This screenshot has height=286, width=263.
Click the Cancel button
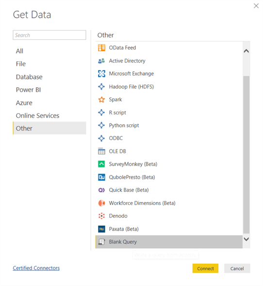(x=237, y=269)
